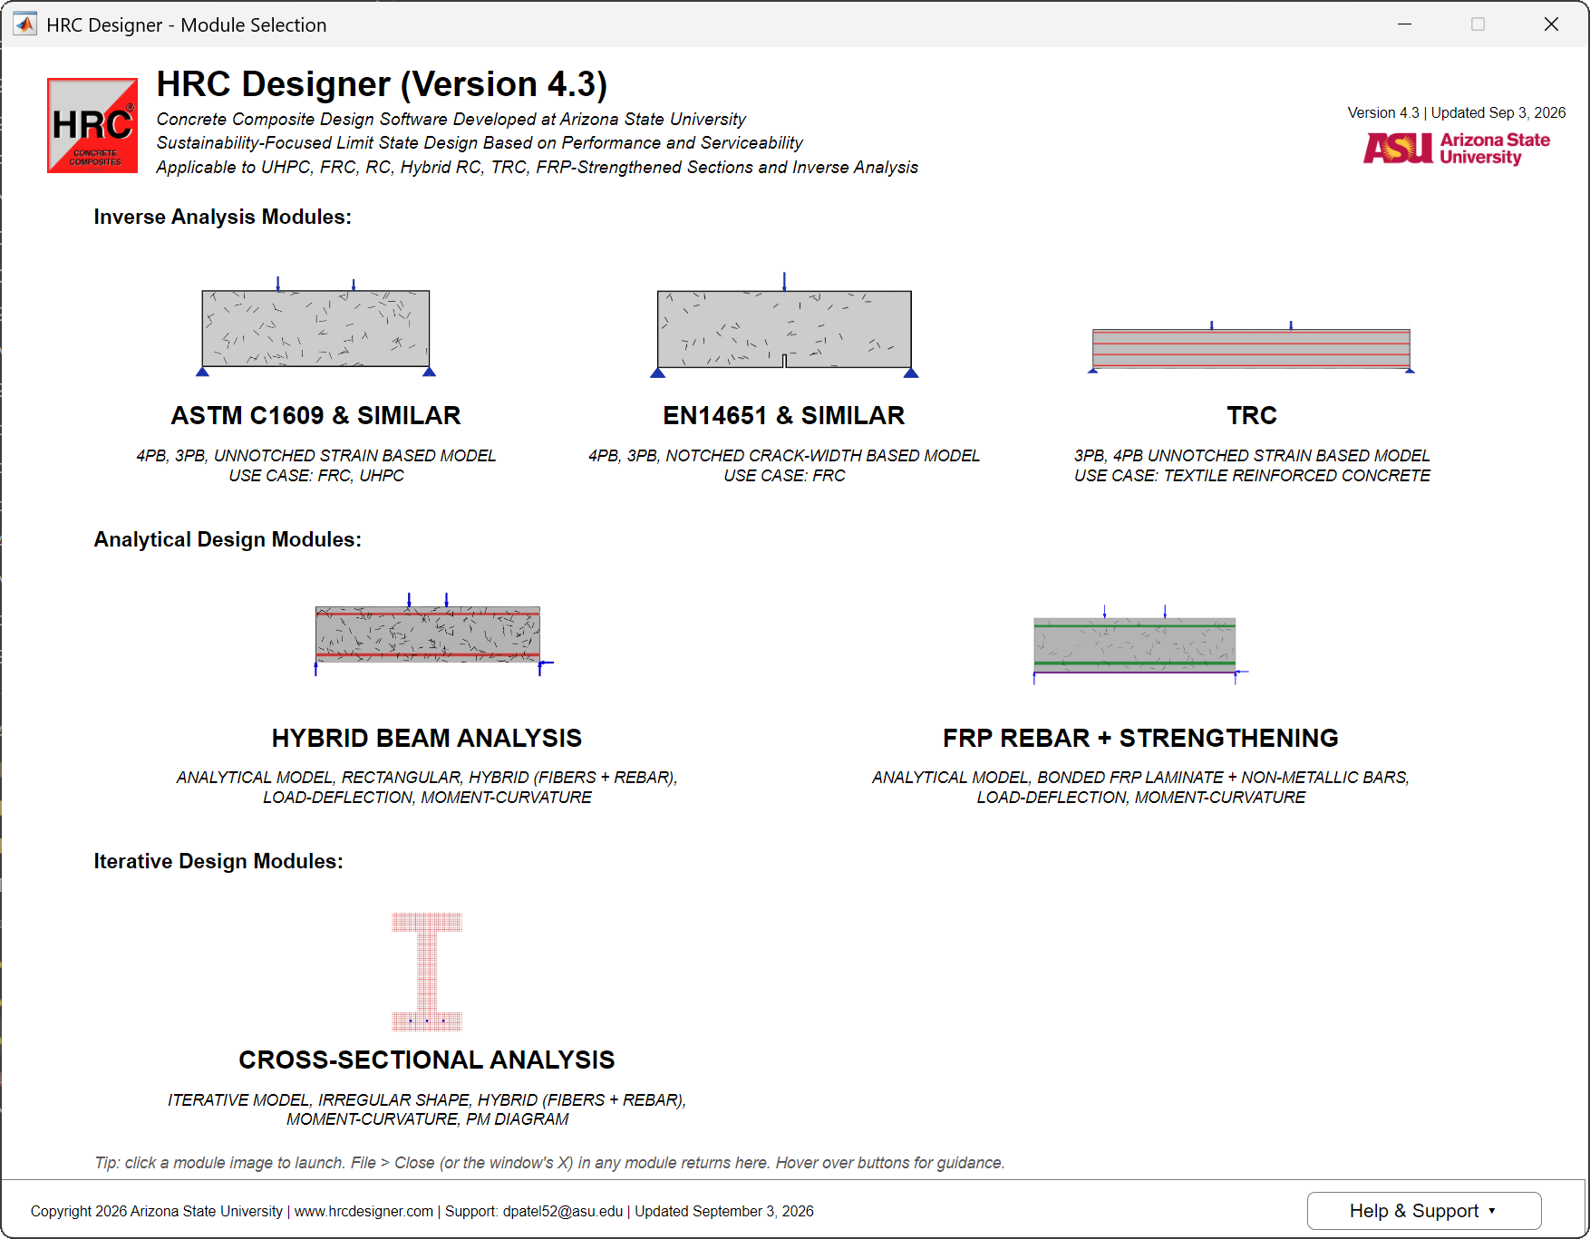Viewport: 1590px width, 1239px height.
Task: Click 'Version 4.3 | Updated Sep 3, 2026' text
Action: pyautogui.click(x=1456, y=112)
